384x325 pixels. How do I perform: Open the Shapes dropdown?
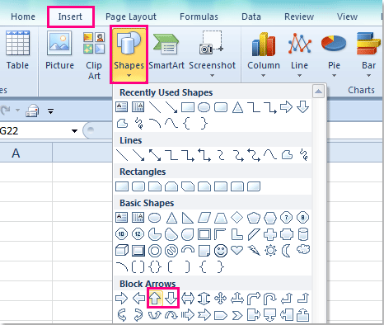coord(129,54)
